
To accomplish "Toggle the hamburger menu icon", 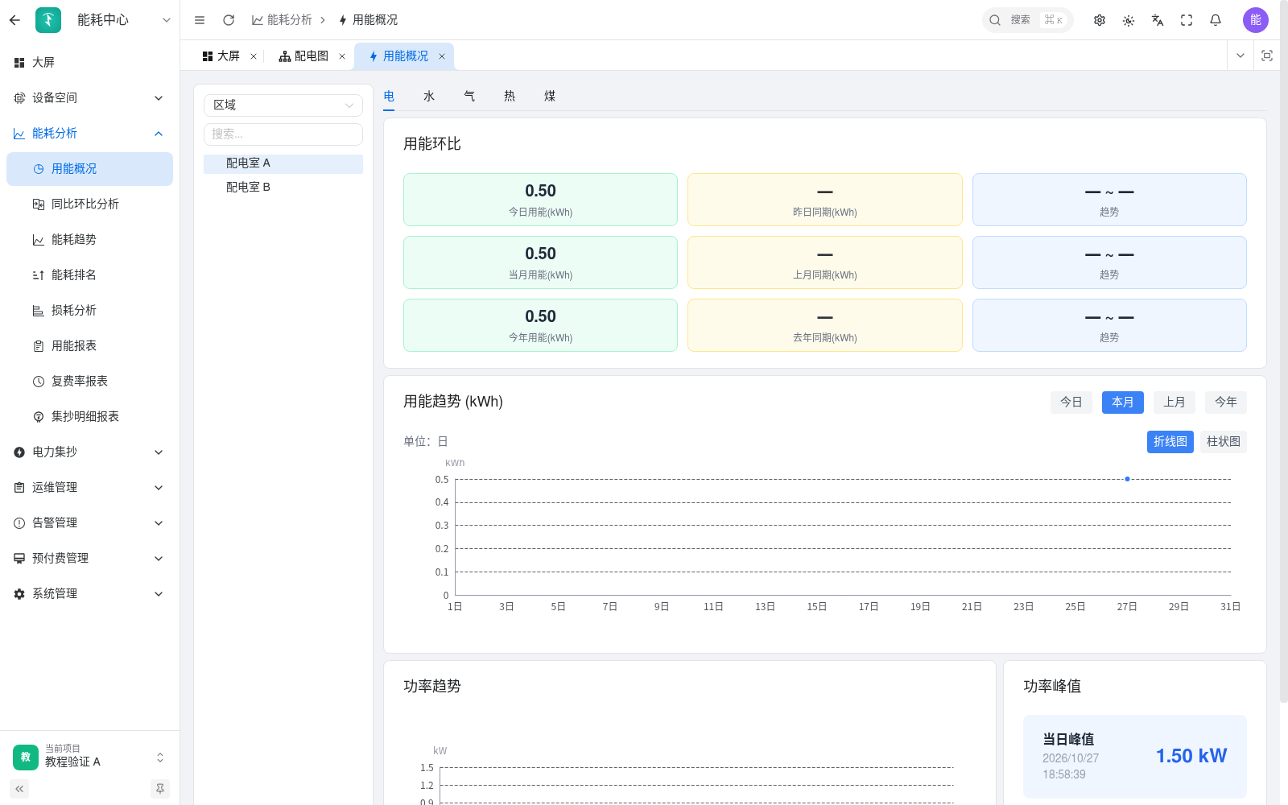I will [200, 20].
